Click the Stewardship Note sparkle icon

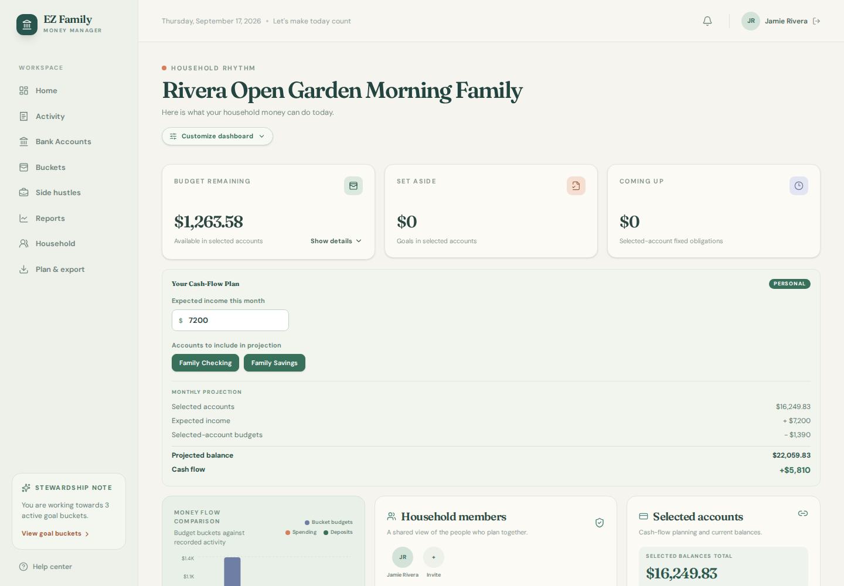[x=26, y=488]
